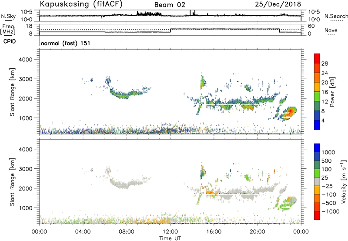
Task: Click the Velocity [m s-1] colorbar label
Action: click(x=344, y=181)
